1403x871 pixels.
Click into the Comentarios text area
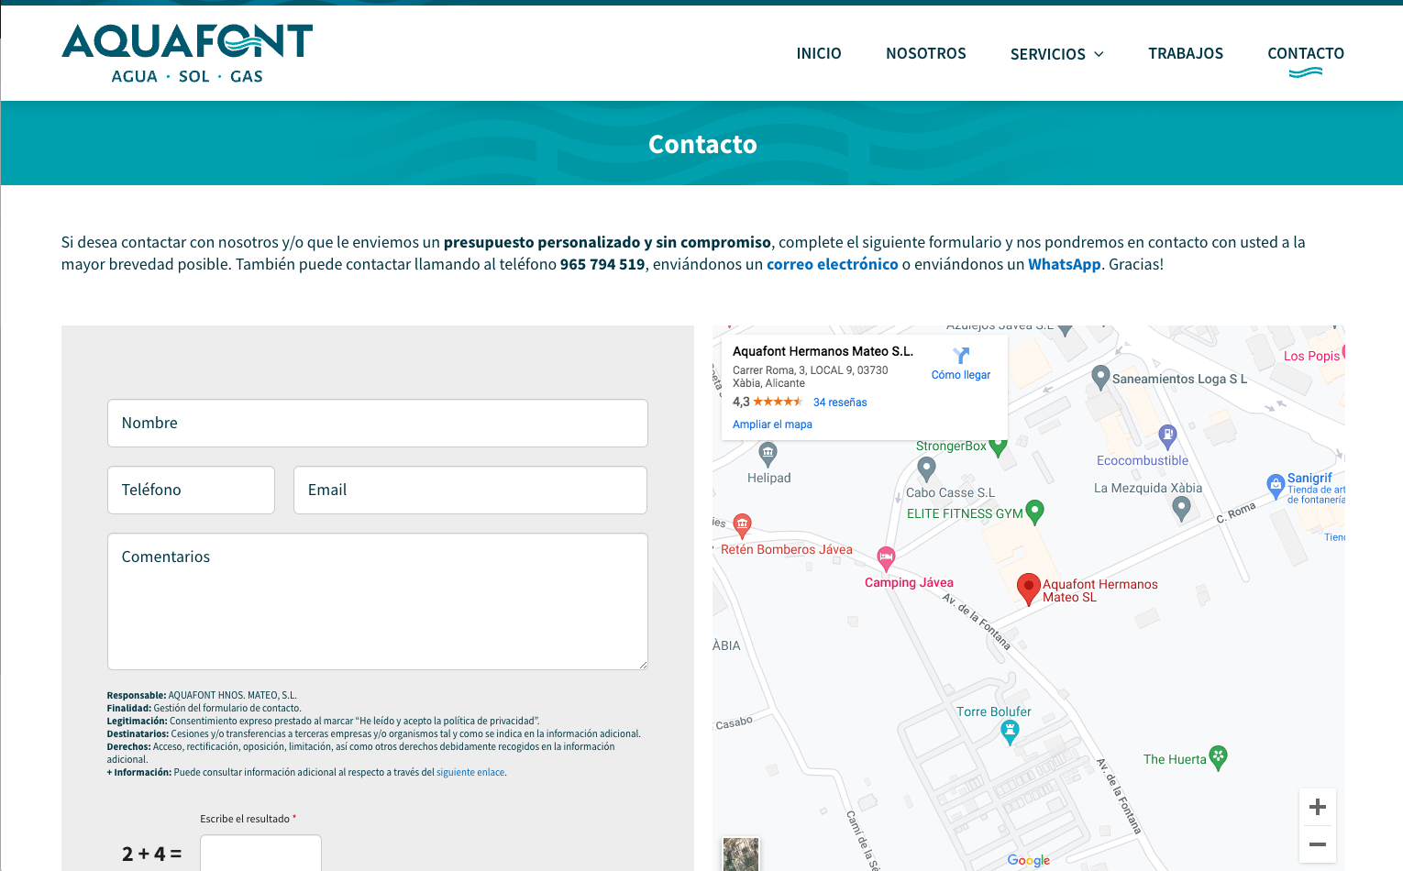pos(378,601)
